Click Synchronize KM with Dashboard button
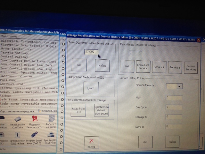 click(x=102, y=110)
